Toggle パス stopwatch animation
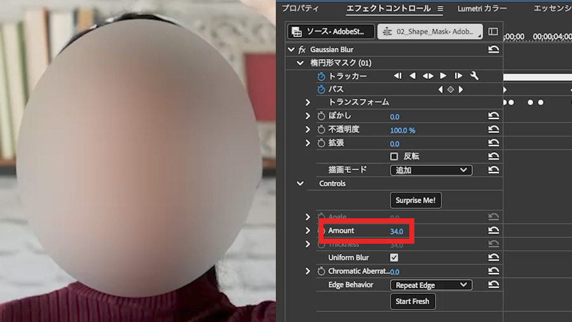Image resolution: width=572 pixels, height=322 pixels. point(321,90)
